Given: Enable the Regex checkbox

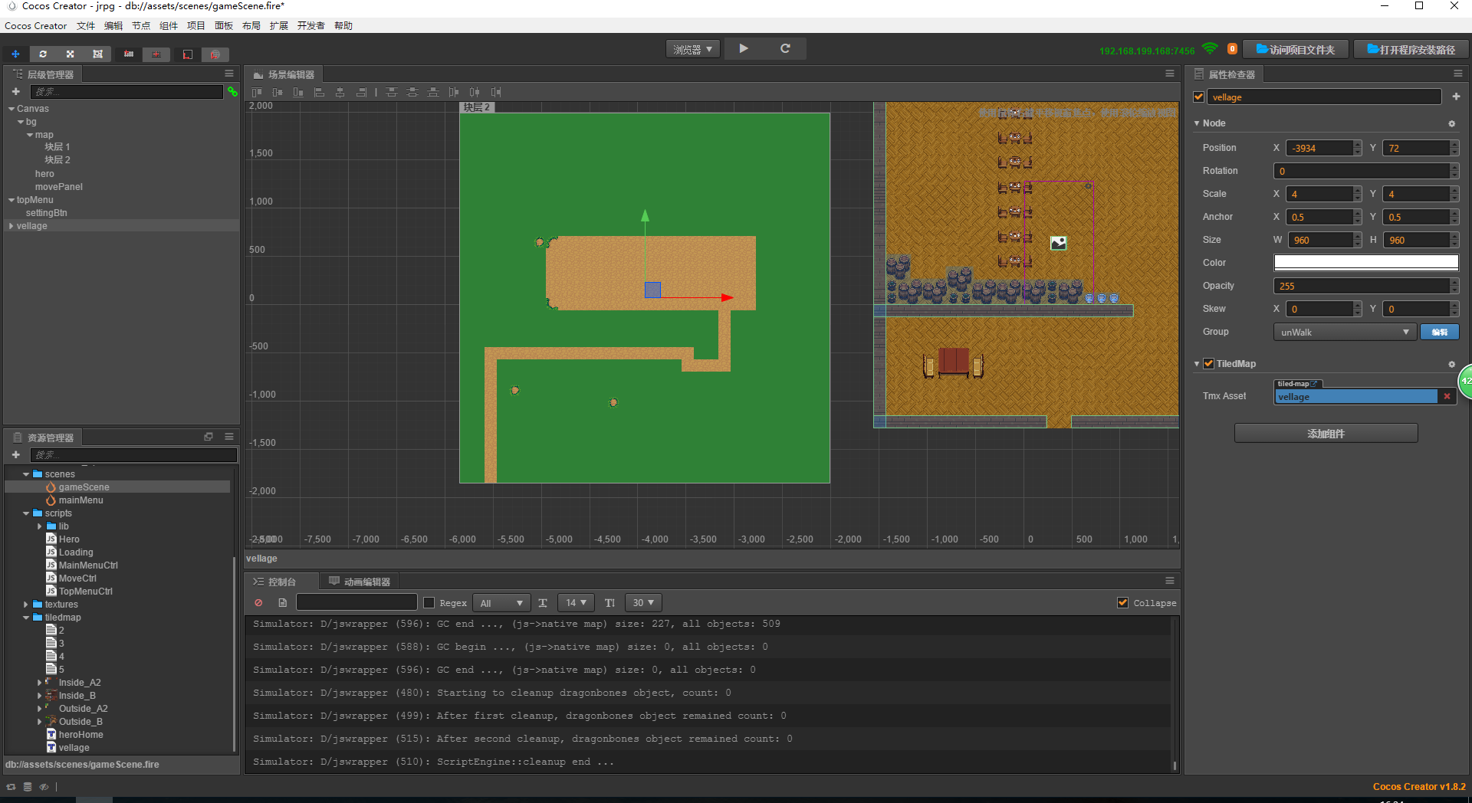Looking at the screenshot, I should [x=429, y=603].
